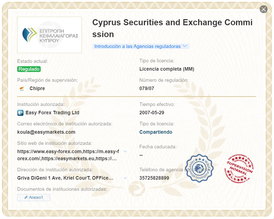Click the link icon in Anexo1
Screen dimensions: 274x219
click(x=26, y=197)
